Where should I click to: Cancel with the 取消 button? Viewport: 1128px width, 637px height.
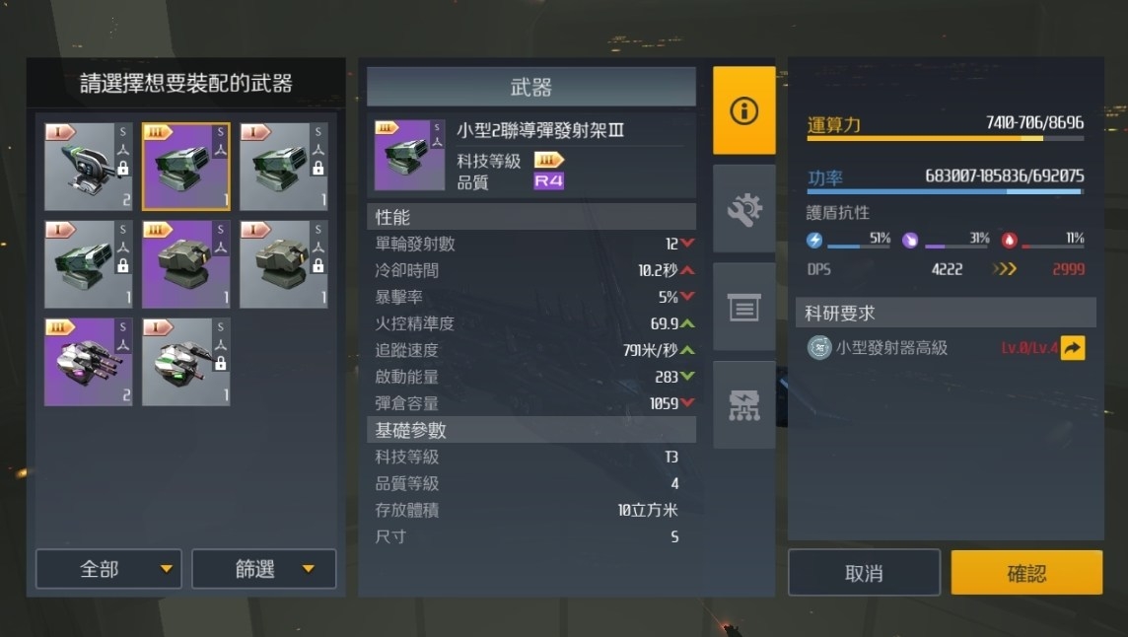[864, 573]
